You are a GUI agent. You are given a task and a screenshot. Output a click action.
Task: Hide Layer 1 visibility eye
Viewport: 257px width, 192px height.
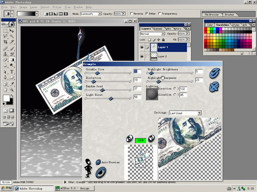coord(142,47)
